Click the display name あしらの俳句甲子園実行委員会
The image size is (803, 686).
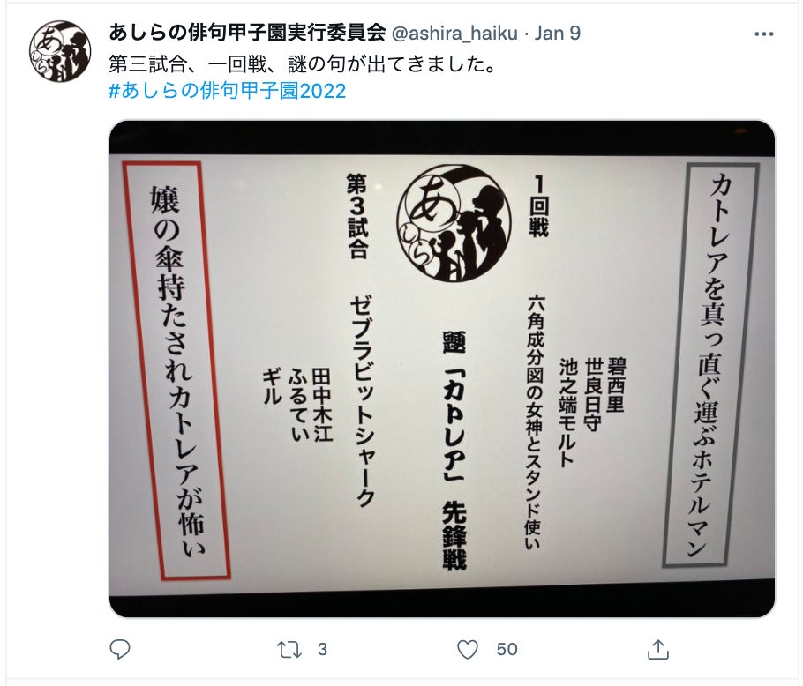(x=247, y=34)
